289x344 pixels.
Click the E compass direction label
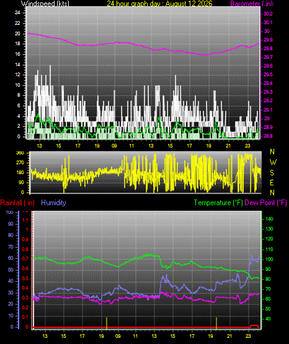pos(272,182)
